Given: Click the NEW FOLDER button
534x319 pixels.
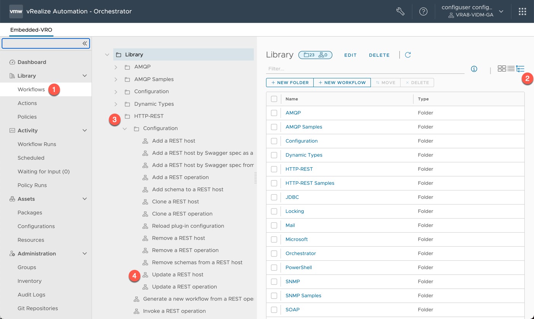Looking at the screenshot, I should point(290,83).
